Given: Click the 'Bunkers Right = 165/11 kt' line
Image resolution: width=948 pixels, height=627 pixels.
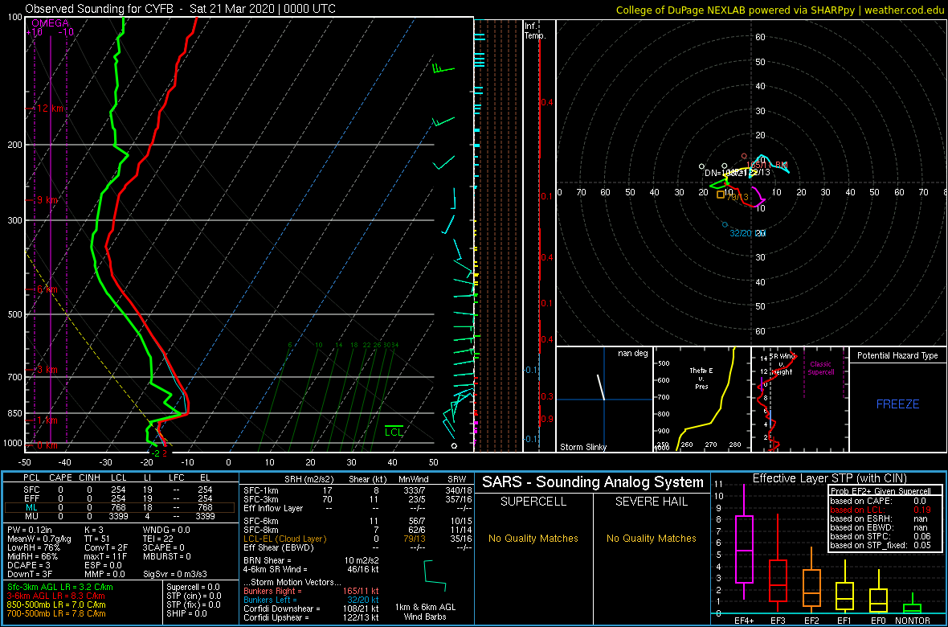Looking at the screenshot, I should tap(312, 590).
